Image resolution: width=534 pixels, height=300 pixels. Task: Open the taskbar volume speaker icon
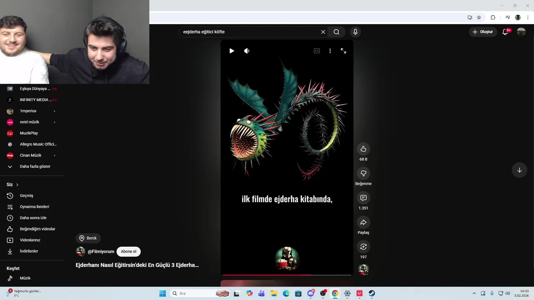pyautogui.click(x=507, y=293)
